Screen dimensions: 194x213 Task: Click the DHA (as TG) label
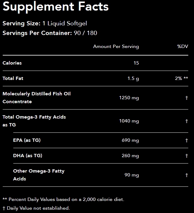tap(27, 156)
